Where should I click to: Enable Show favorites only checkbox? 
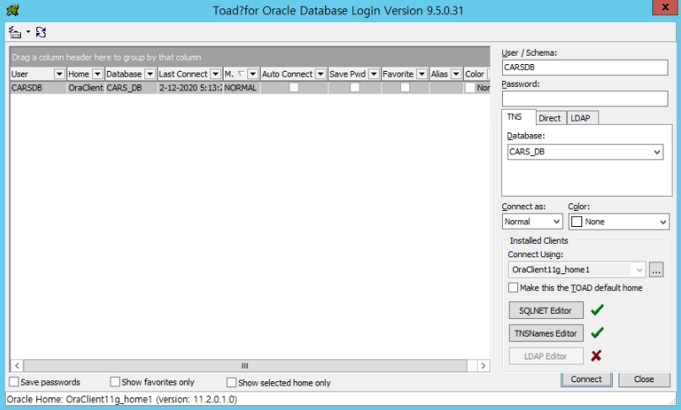[x=115, y=382]
